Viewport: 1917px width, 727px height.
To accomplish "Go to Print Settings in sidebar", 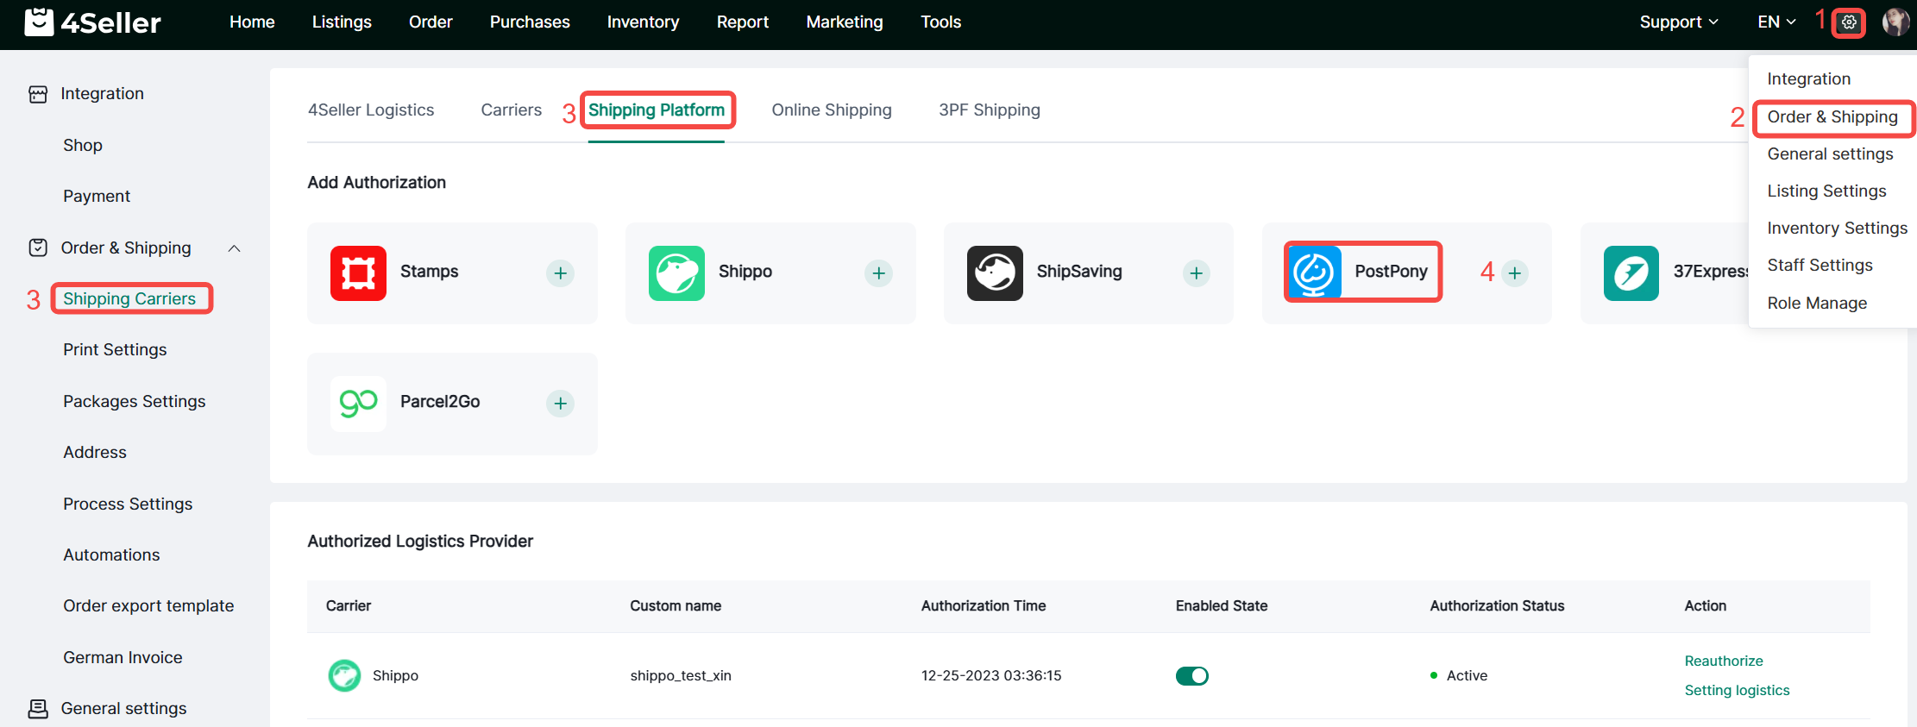I will click(115, 350).
